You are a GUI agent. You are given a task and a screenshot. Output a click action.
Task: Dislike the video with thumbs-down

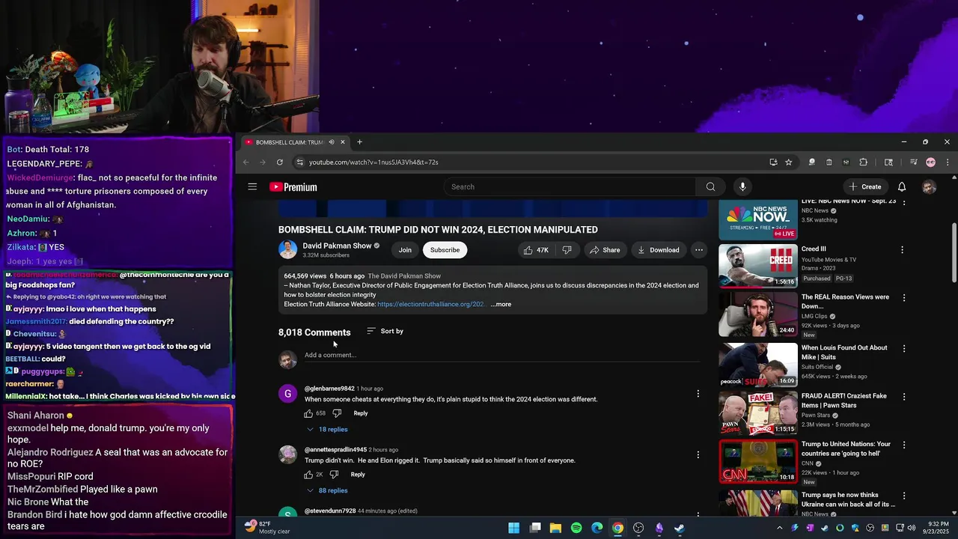tap(567, 250)
